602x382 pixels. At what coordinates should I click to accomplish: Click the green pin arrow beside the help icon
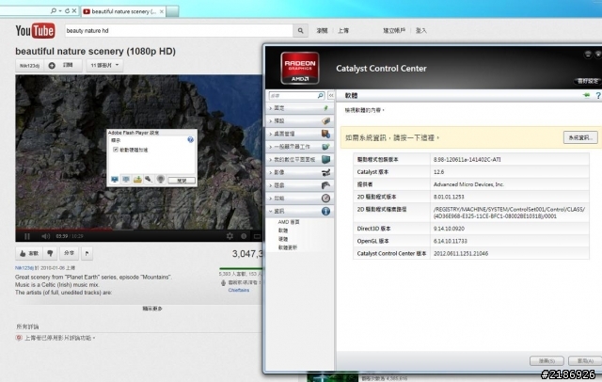coord(586,95)
